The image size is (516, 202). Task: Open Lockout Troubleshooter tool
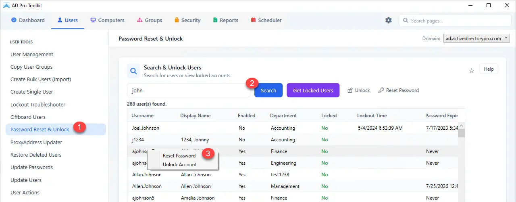[38, 105]
